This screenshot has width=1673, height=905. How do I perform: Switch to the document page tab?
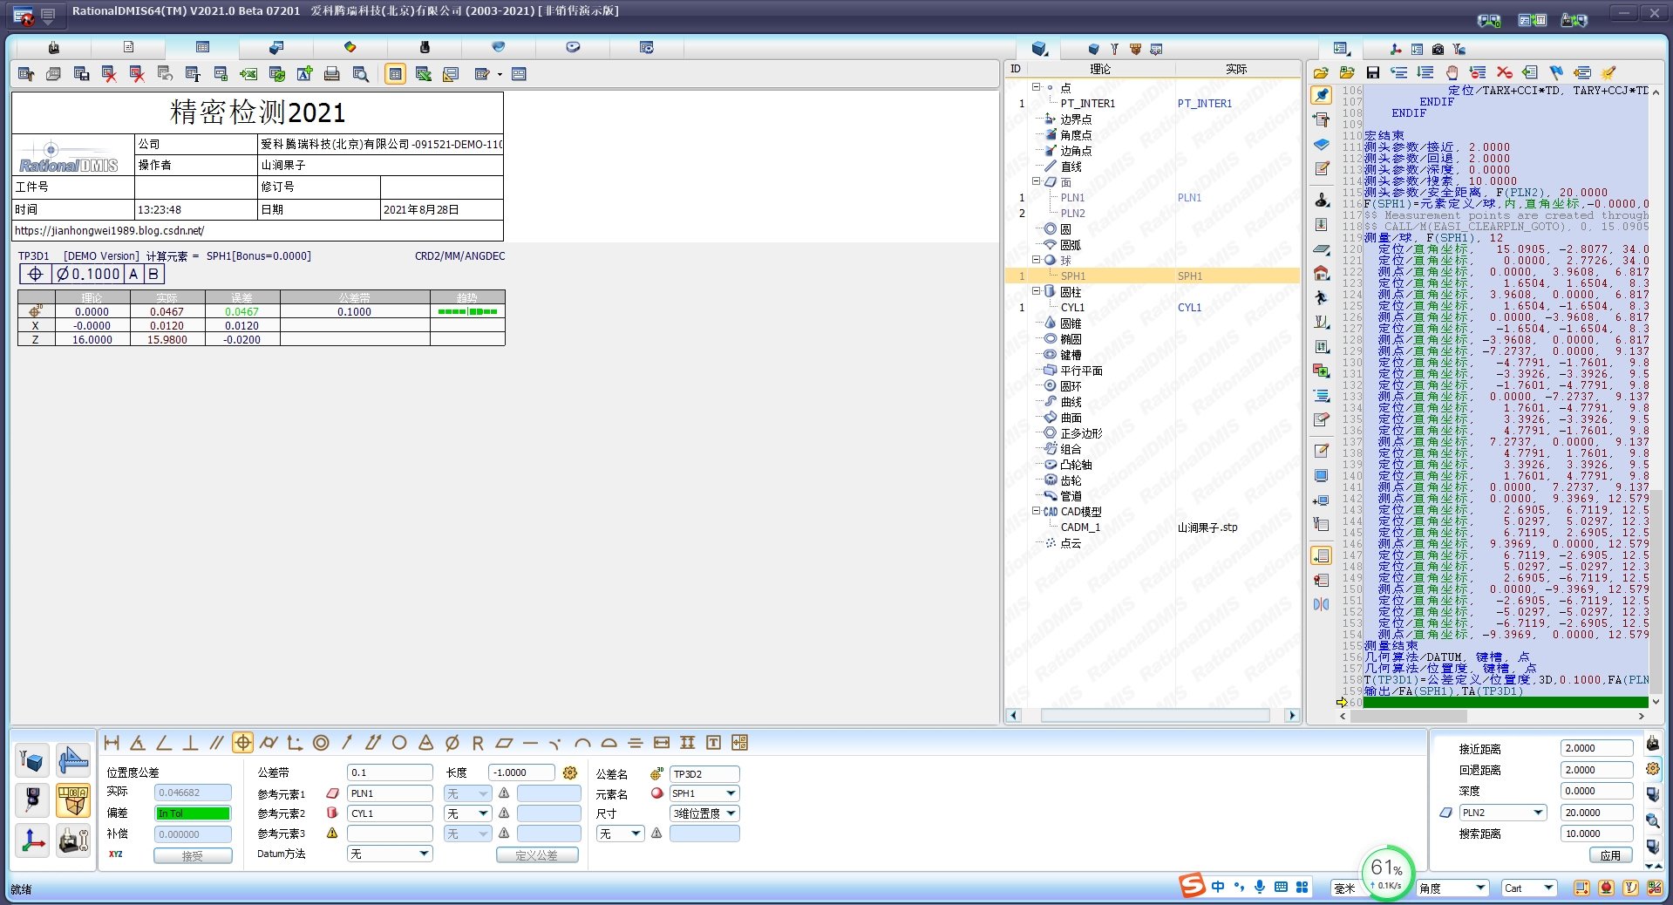(x=128, y=47)
